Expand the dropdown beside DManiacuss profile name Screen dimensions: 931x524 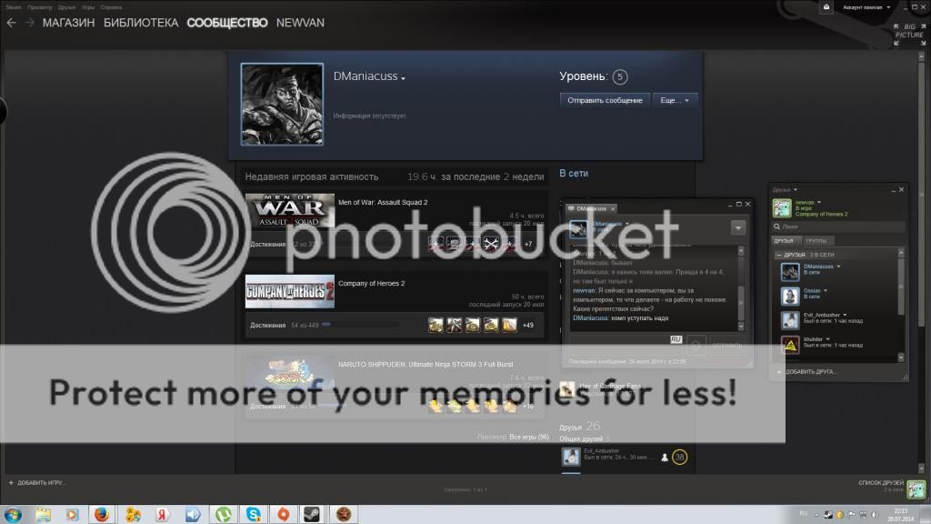click(x=403, y=78)
